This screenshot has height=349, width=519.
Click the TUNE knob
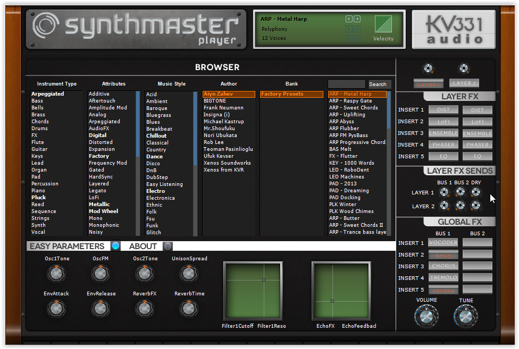click(466, 316)
